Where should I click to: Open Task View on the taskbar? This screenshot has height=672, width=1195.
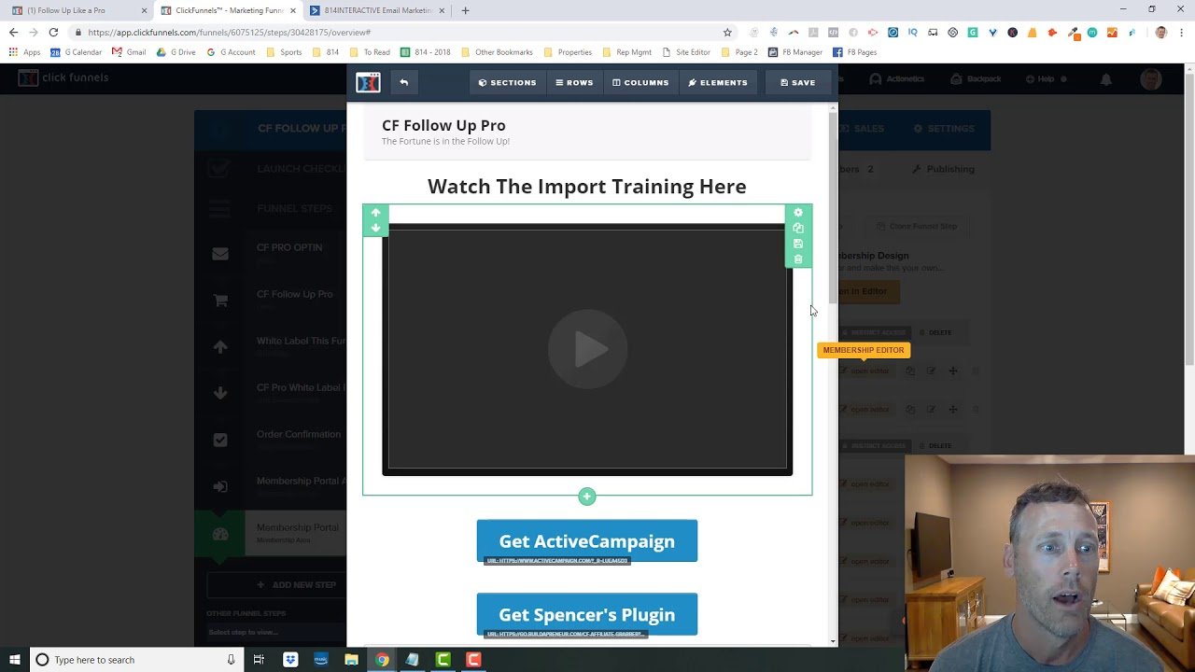click(x=259, y=660)
